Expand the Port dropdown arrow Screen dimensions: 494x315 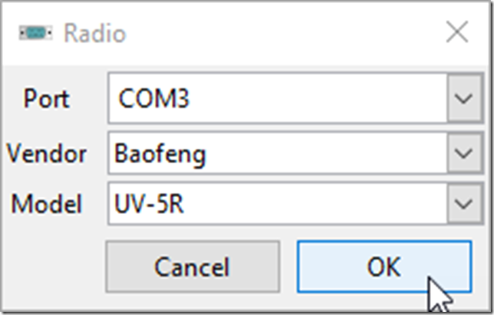point(461,99)
